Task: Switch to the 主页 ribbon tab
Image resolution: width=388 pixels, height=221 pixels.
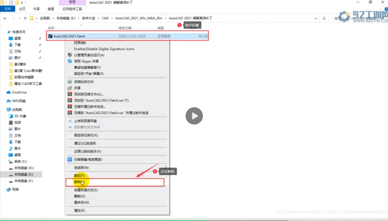Action: click(x=22, y=9)
